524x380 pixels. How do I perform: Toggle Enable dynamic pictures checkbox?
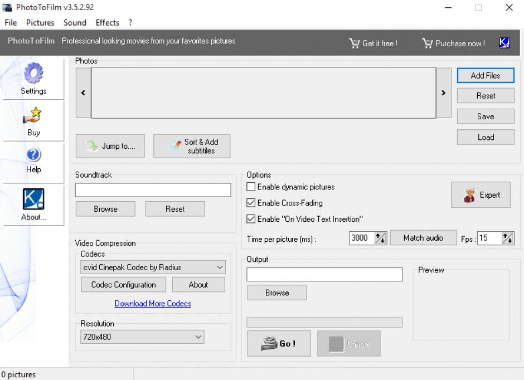tap(251, 187)
